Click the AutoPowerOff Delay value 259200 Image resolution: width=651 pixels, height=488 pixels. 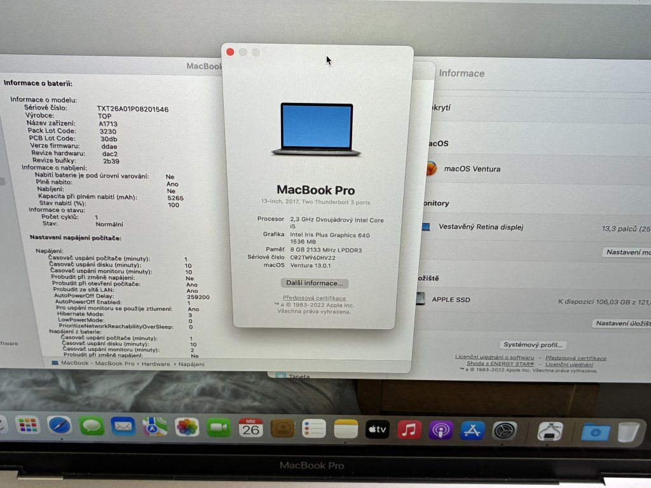[x=198, y=297]
